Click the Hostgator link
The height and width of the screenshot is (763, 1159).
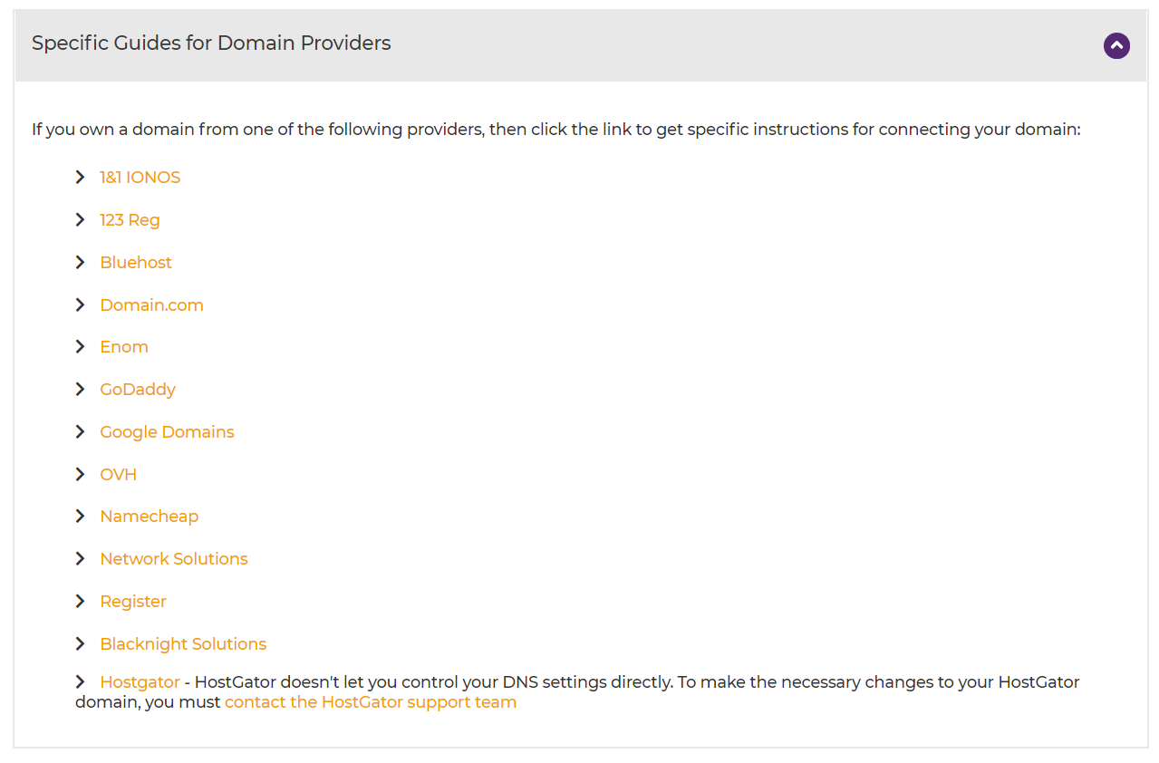(140, 682)
